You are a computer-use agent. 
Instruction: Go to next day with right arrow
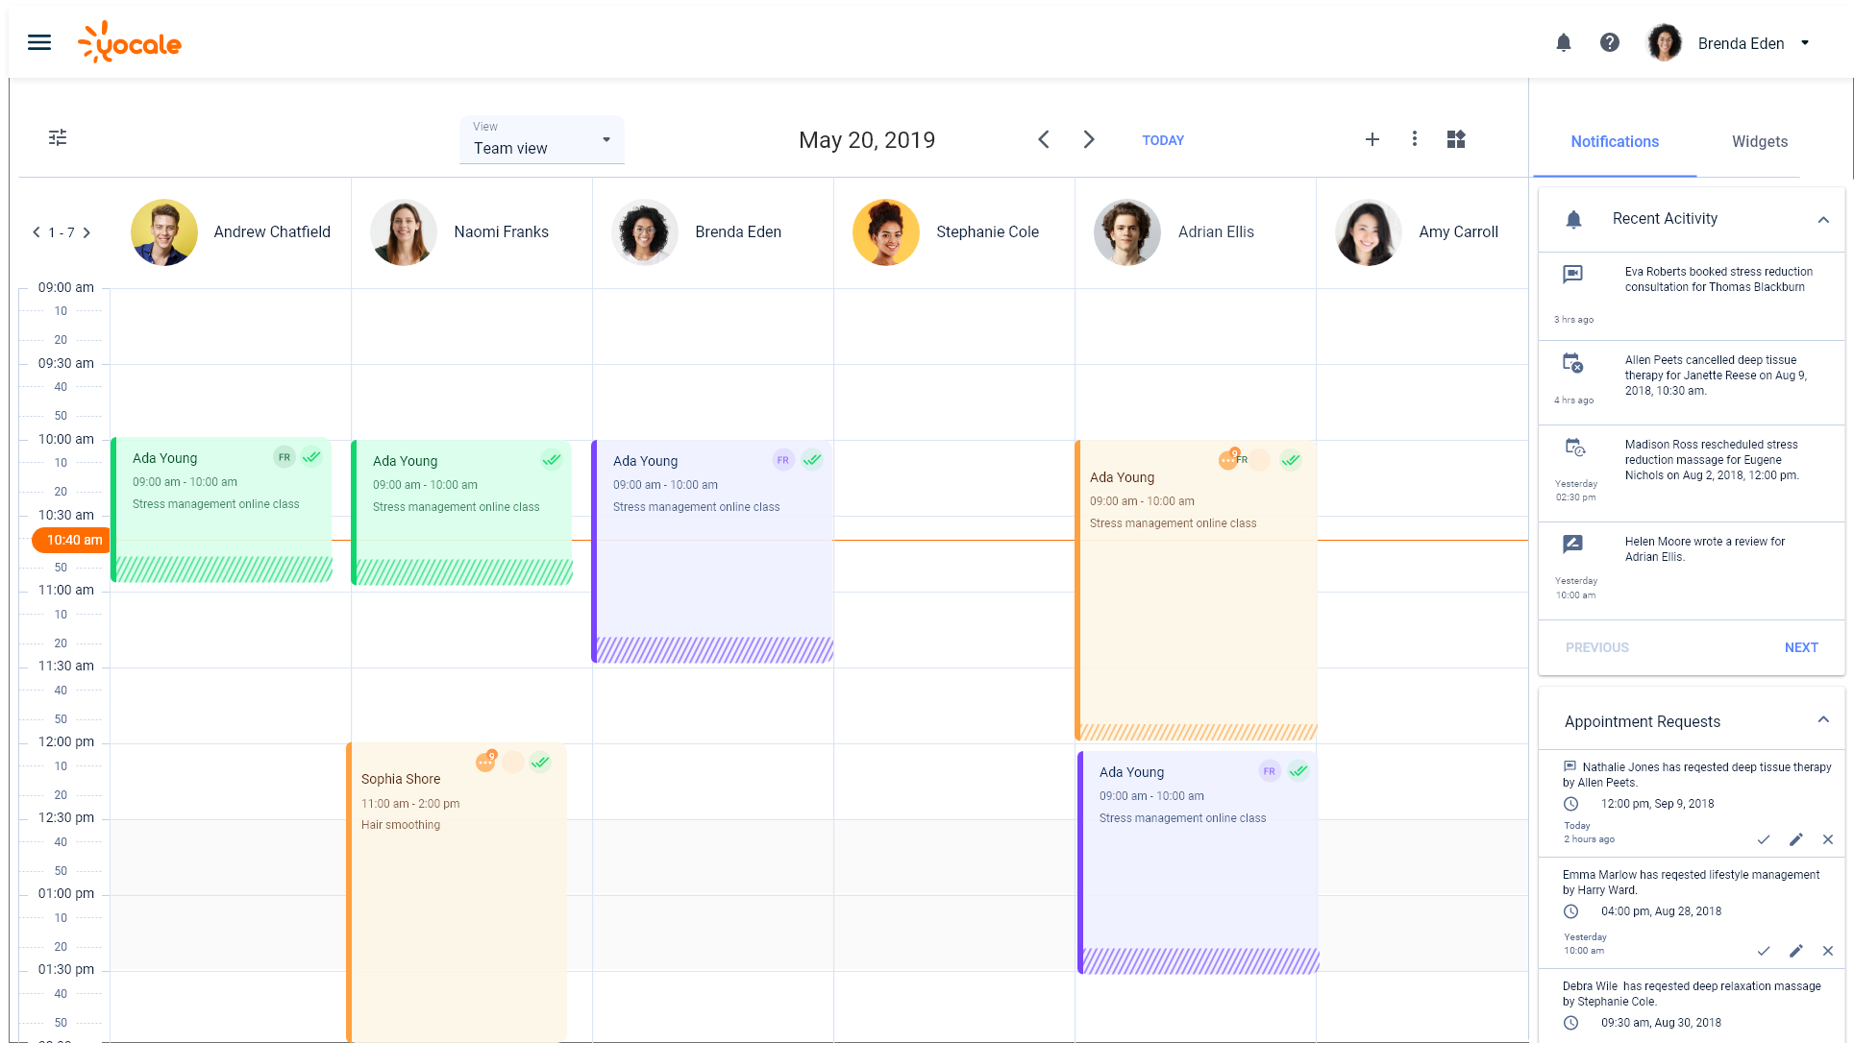(1089, 139)
